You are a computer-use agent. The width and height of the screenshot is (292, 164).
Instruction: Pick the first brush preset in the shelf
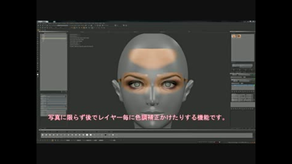click(43, 135)
